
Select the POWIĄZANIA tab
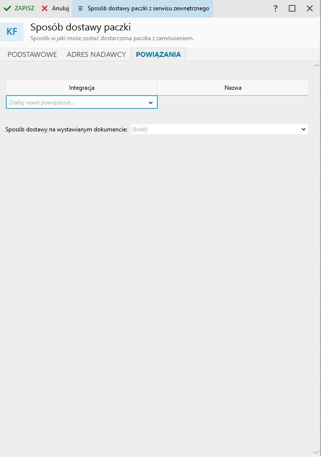[158, 54]
